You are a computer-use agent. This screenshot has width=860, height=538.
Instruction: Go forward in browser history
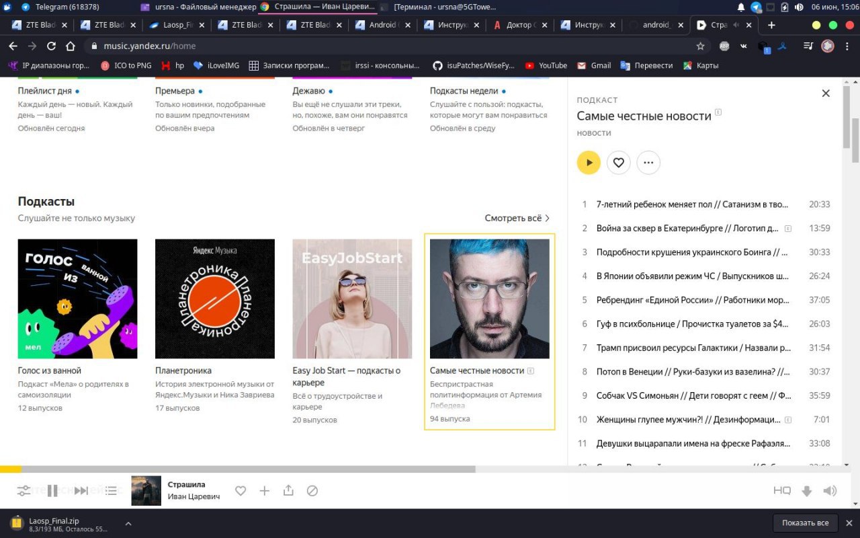[32, 46]
